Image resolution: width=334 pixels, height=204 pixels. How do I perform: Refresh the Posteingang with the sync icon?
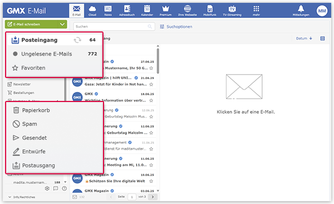tap(77, 40)
